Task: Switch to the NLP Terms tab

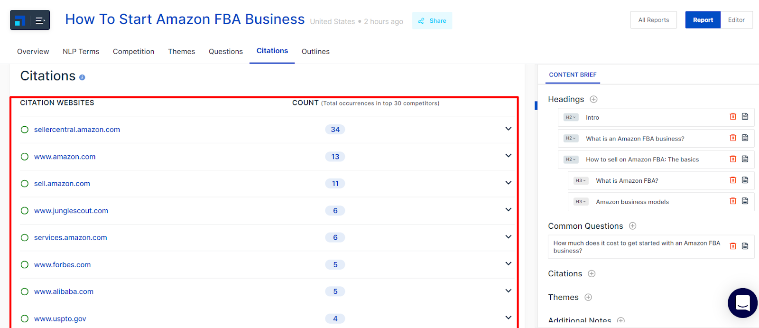Action: click(x=81, y=51)
